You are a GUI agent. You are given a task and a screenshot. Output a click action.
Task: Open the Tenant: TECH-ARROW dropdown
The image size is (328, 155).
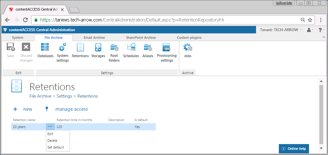pos(280,30)
